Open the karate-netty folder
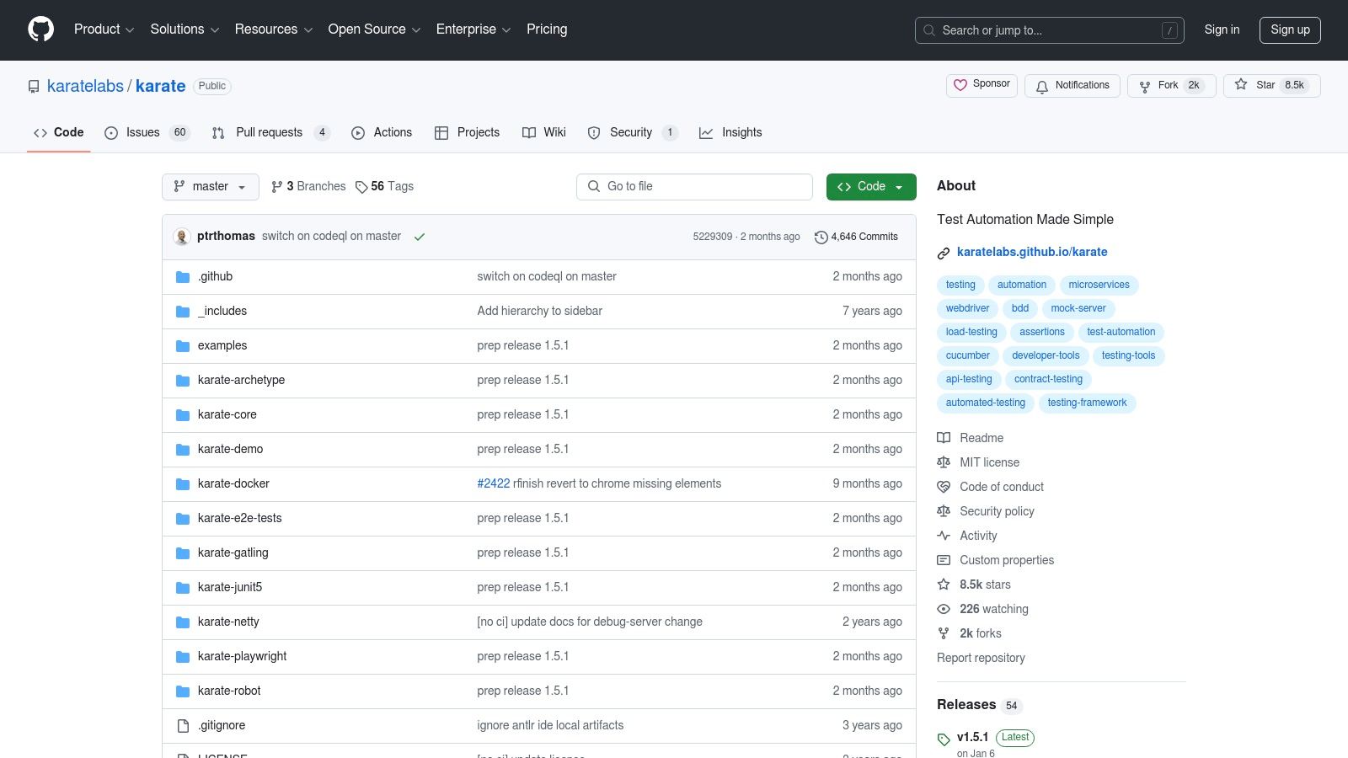Viewport: 1348px width, 758px height. tap(228, 622)
